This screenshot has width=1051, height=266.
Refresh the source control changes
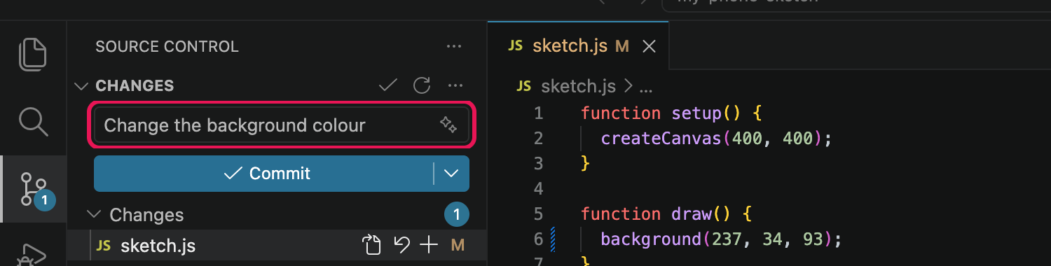pyautogui.click(x=421, y=85)
